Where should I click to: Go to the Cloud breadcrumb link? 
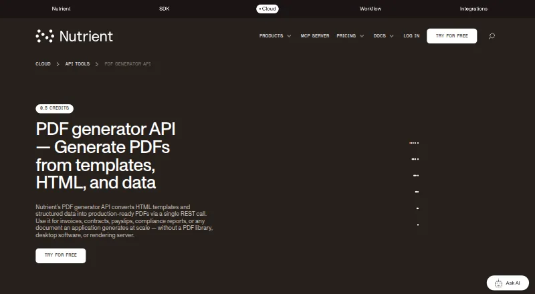tap(43, 63)
